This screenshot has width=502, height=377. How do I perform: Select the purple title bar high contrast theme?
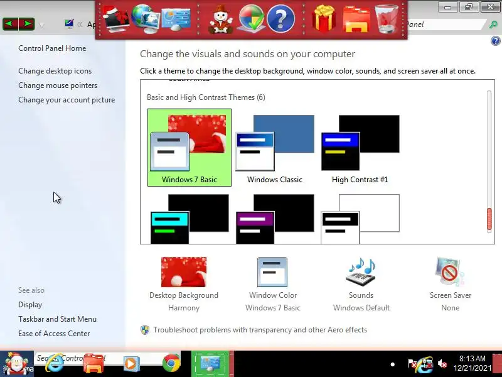[275, 219]
